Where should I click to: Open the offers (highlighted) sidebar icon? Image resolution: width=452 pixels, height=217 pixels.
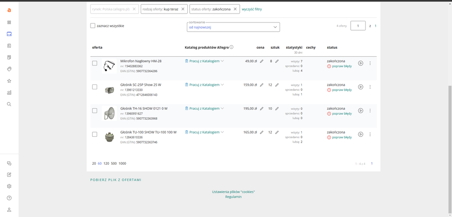pyautogui.click(x=9, y=34)
